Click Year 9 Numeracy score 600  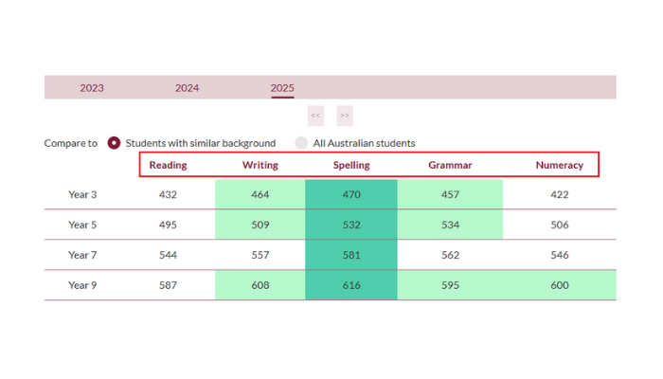[x=559, y=285]
